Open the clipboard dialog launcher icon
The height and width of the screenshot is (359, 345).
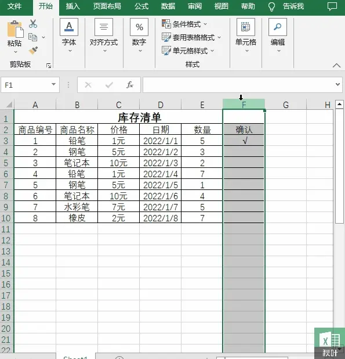coord(49,66)
